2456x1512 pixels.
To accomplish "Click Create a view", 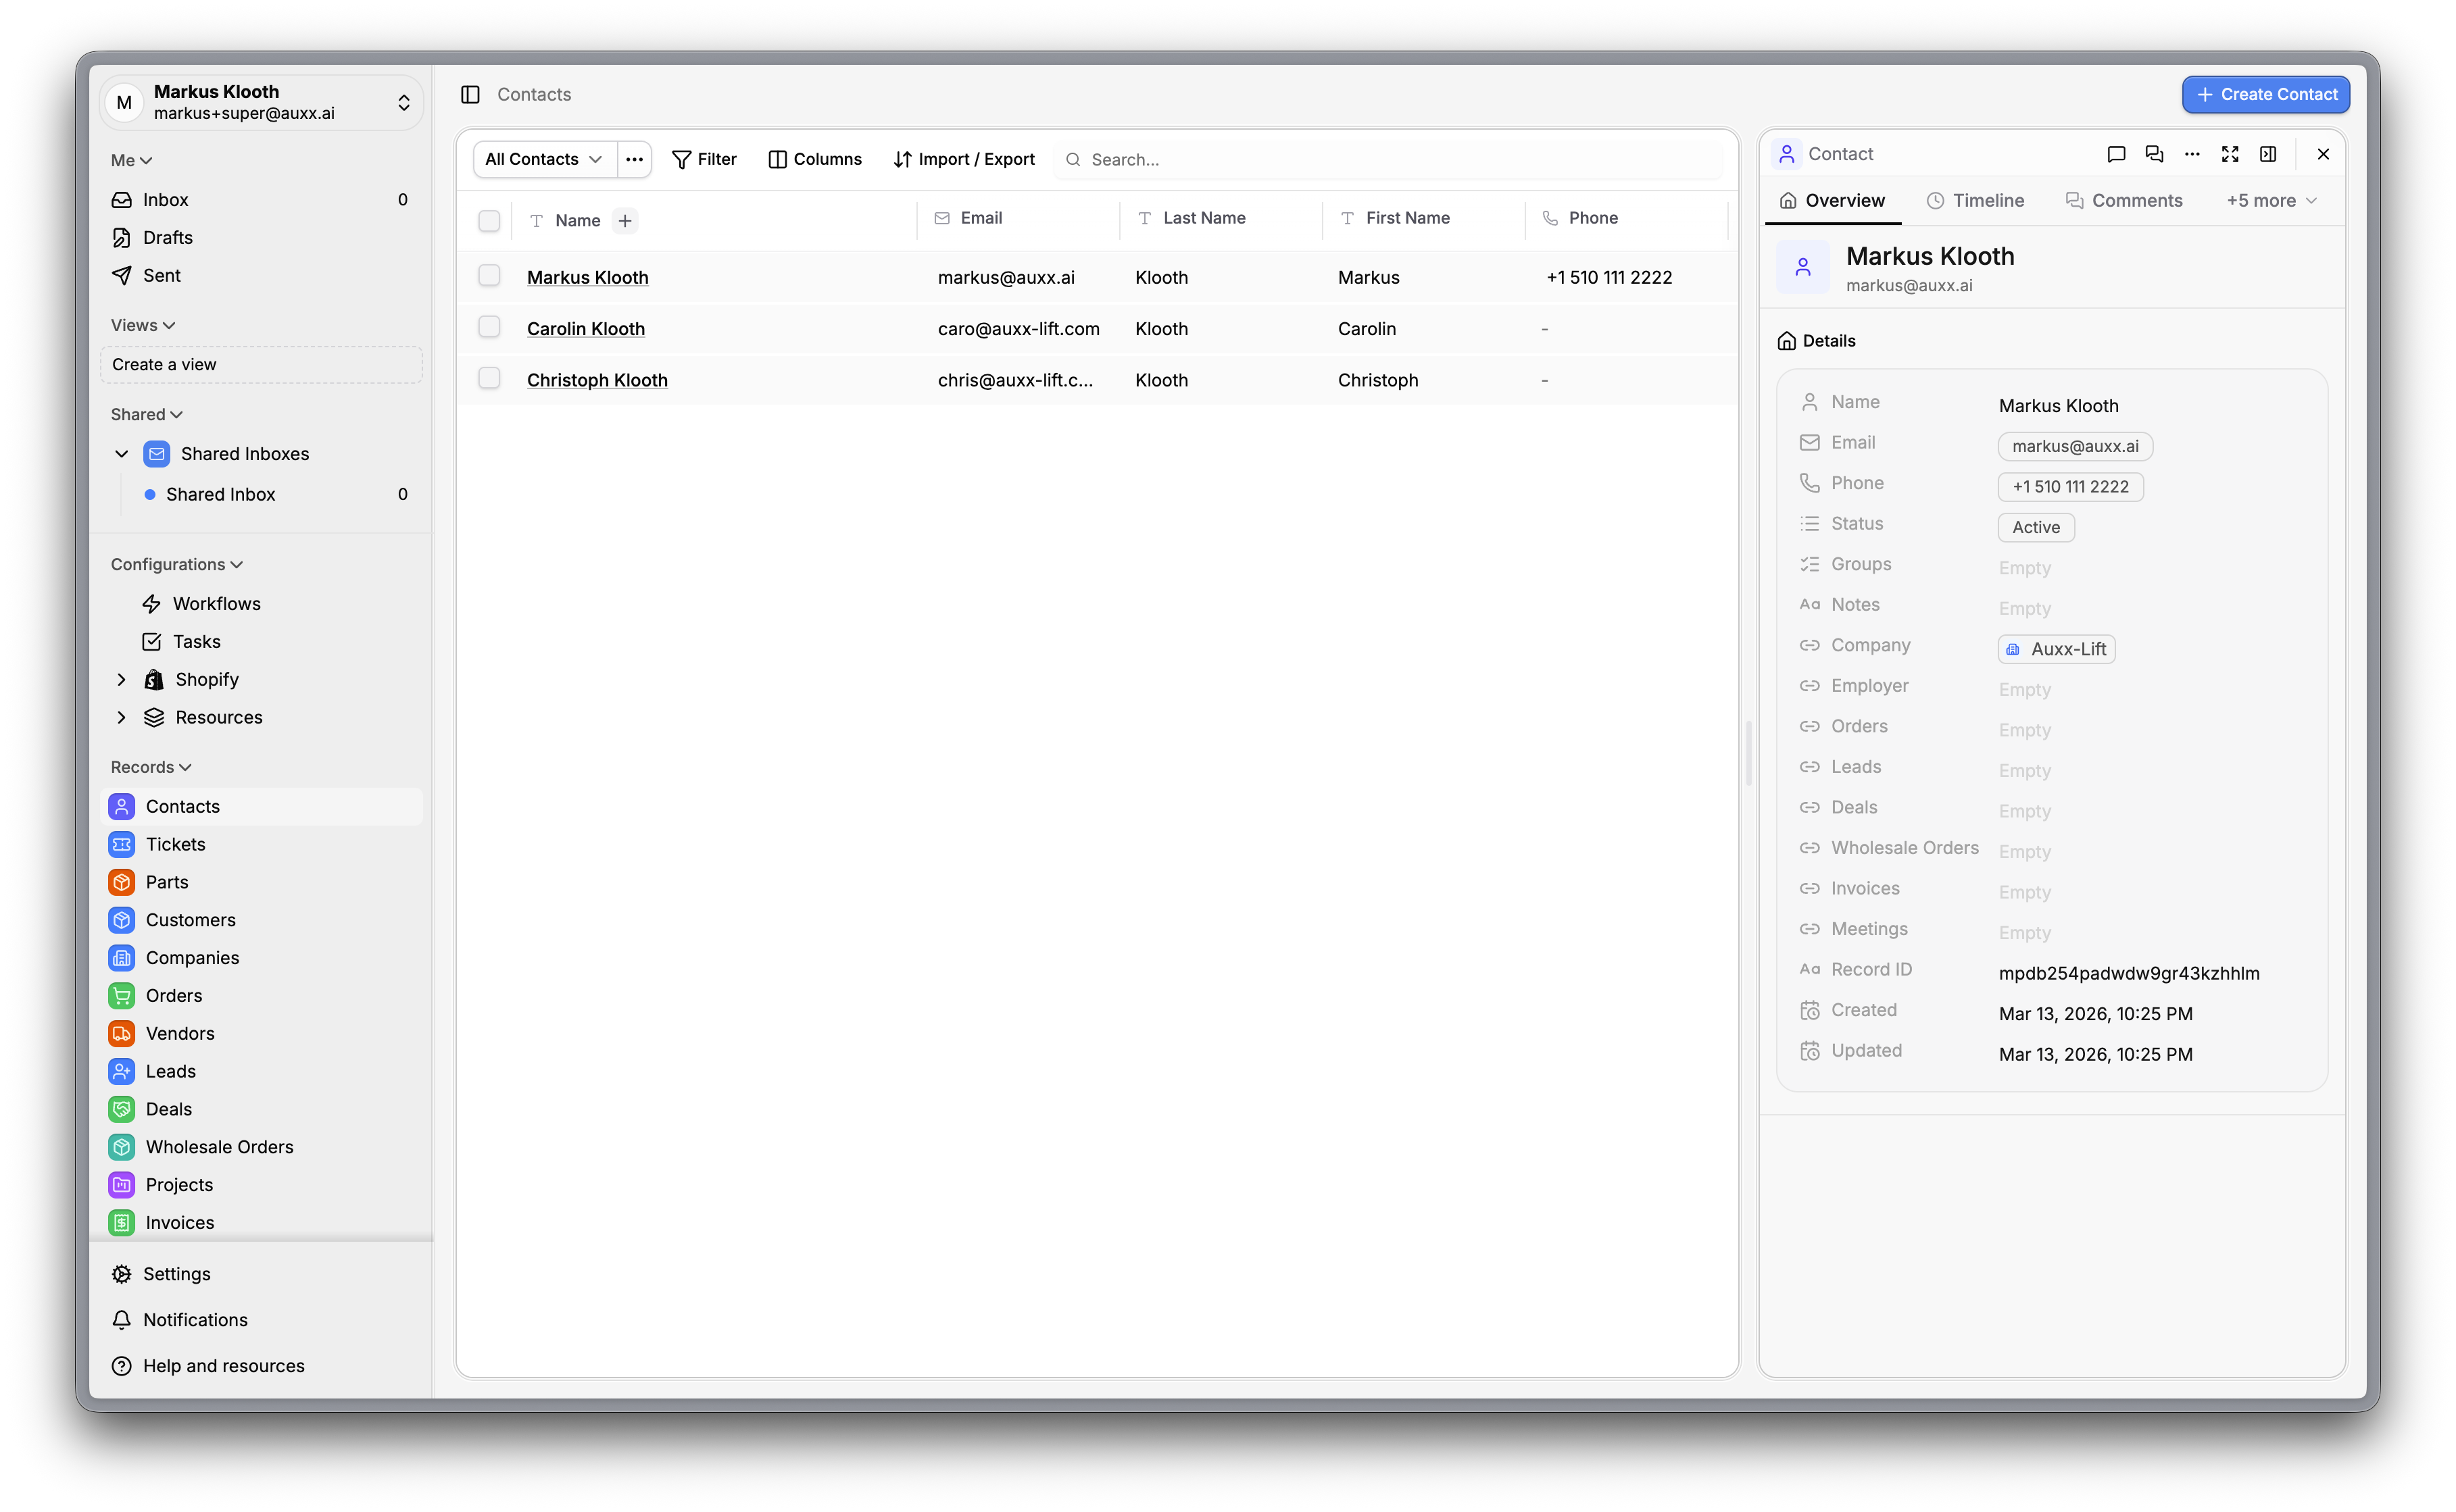I will (261, 364).
